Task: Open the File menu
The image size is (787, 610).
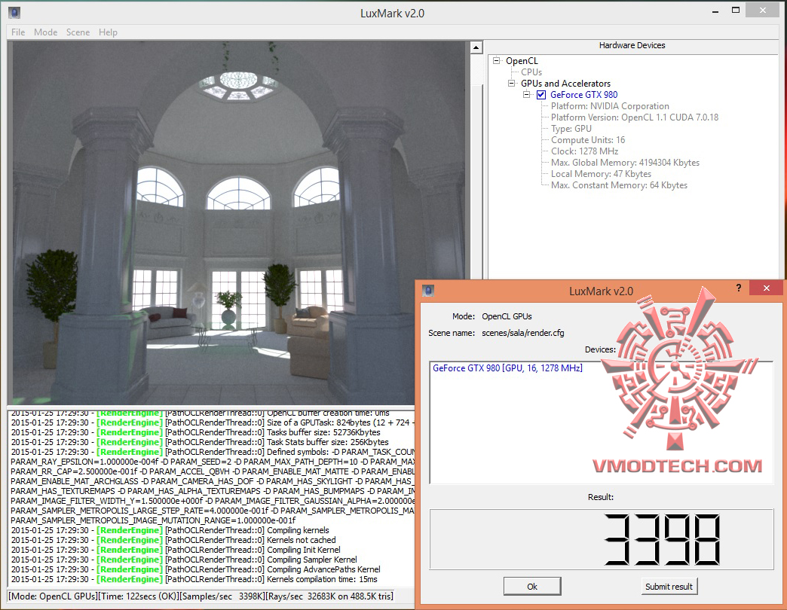Action: (18, 32)
